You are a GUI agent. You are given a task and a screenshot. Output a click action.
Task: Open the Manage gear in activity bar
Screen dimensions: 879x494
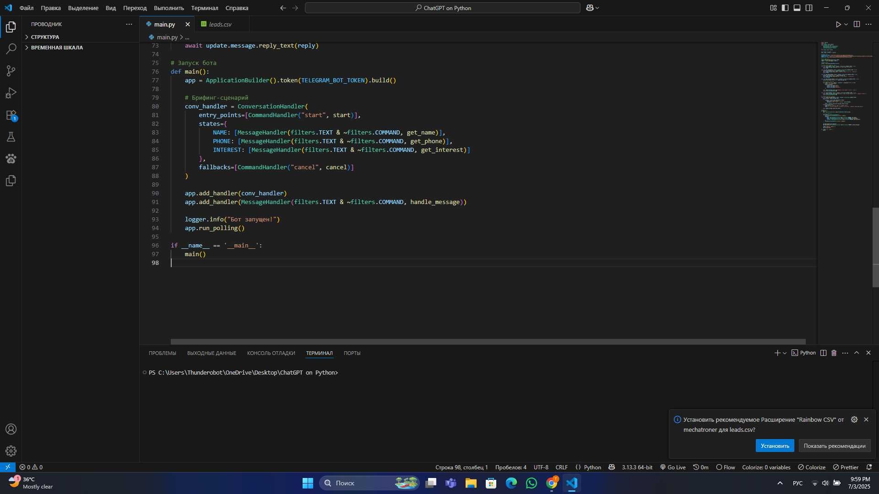pos(11,451)
